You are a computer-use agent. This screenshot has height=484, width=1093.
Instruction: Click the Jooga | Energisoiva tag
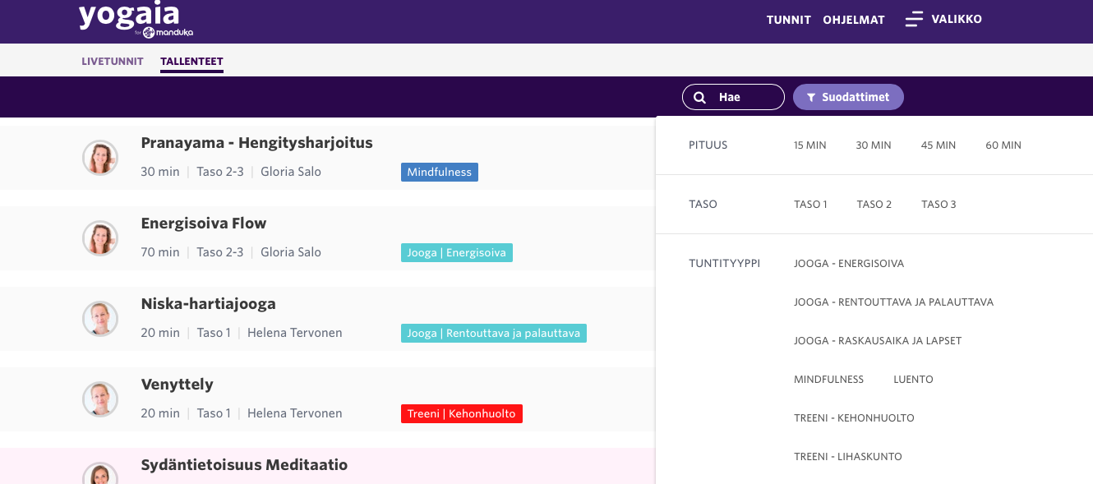[457, 252]
